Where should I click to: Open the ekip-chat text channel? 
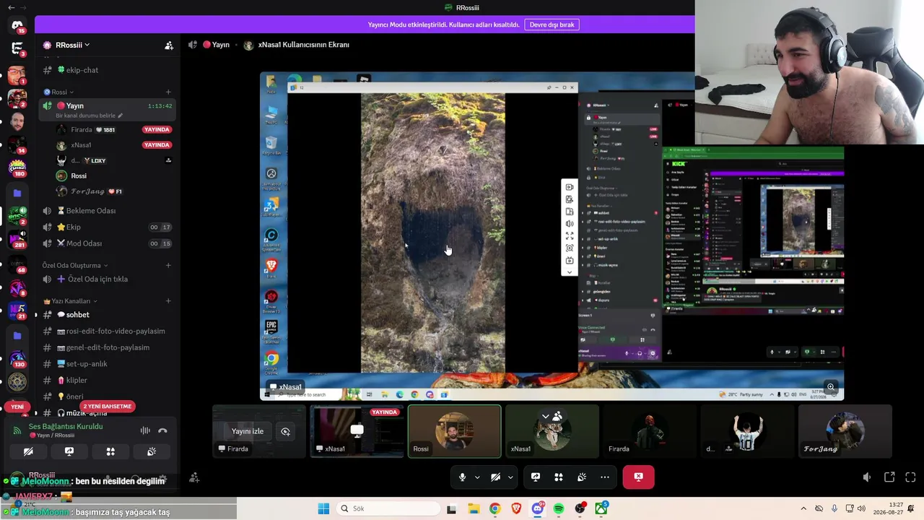108,70
